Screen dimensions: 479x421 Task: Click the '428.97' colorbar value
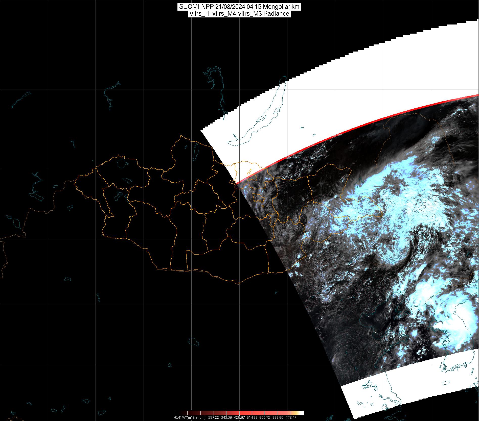239,417
